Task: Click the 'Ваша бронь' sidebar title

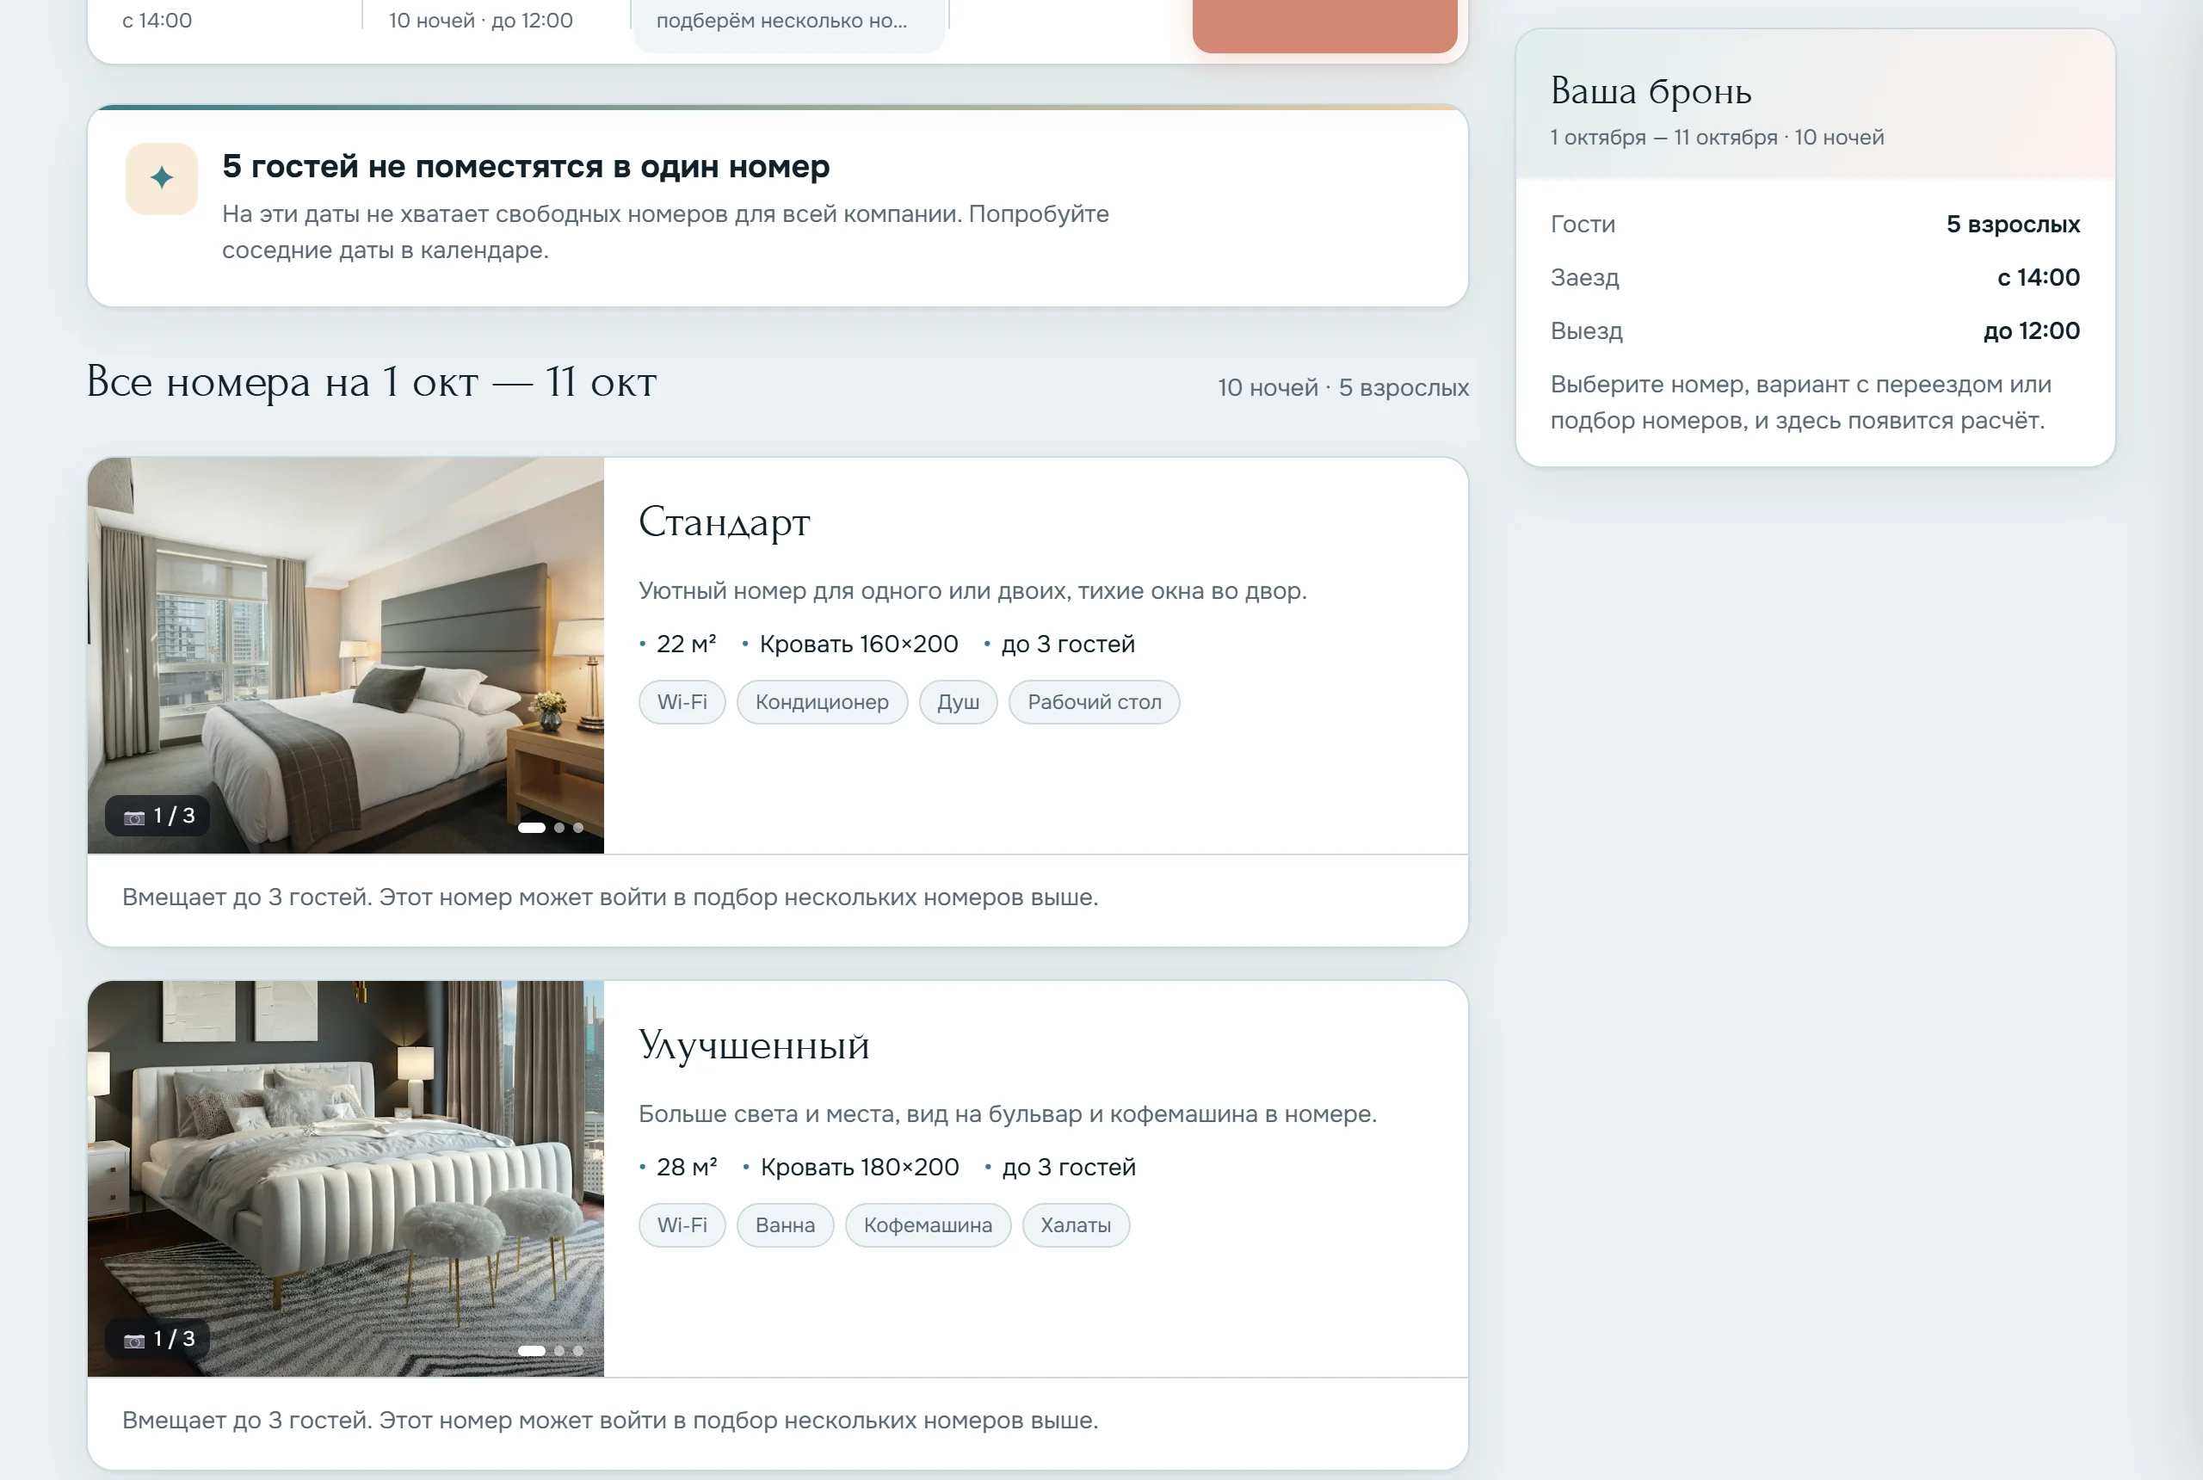Action: pyautogui.click(x=1651, y=90)
